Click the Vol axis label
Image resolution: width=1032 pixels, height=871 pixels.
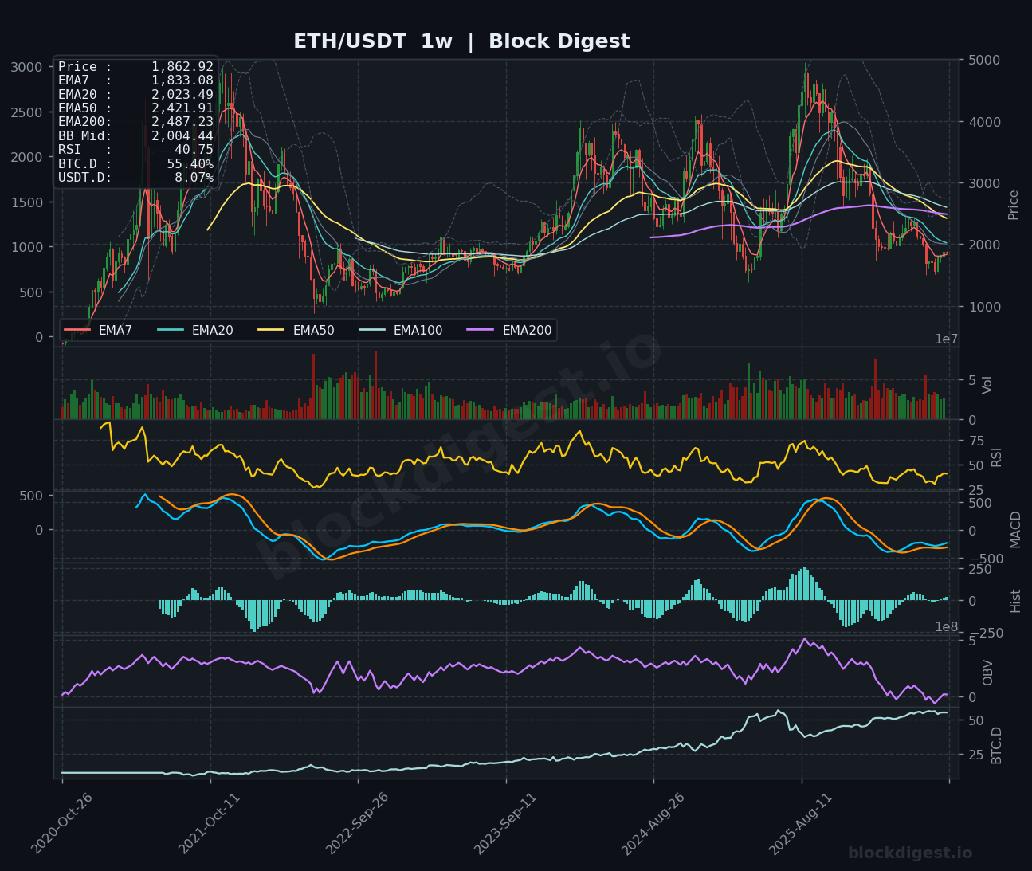[x=988, y=384]
